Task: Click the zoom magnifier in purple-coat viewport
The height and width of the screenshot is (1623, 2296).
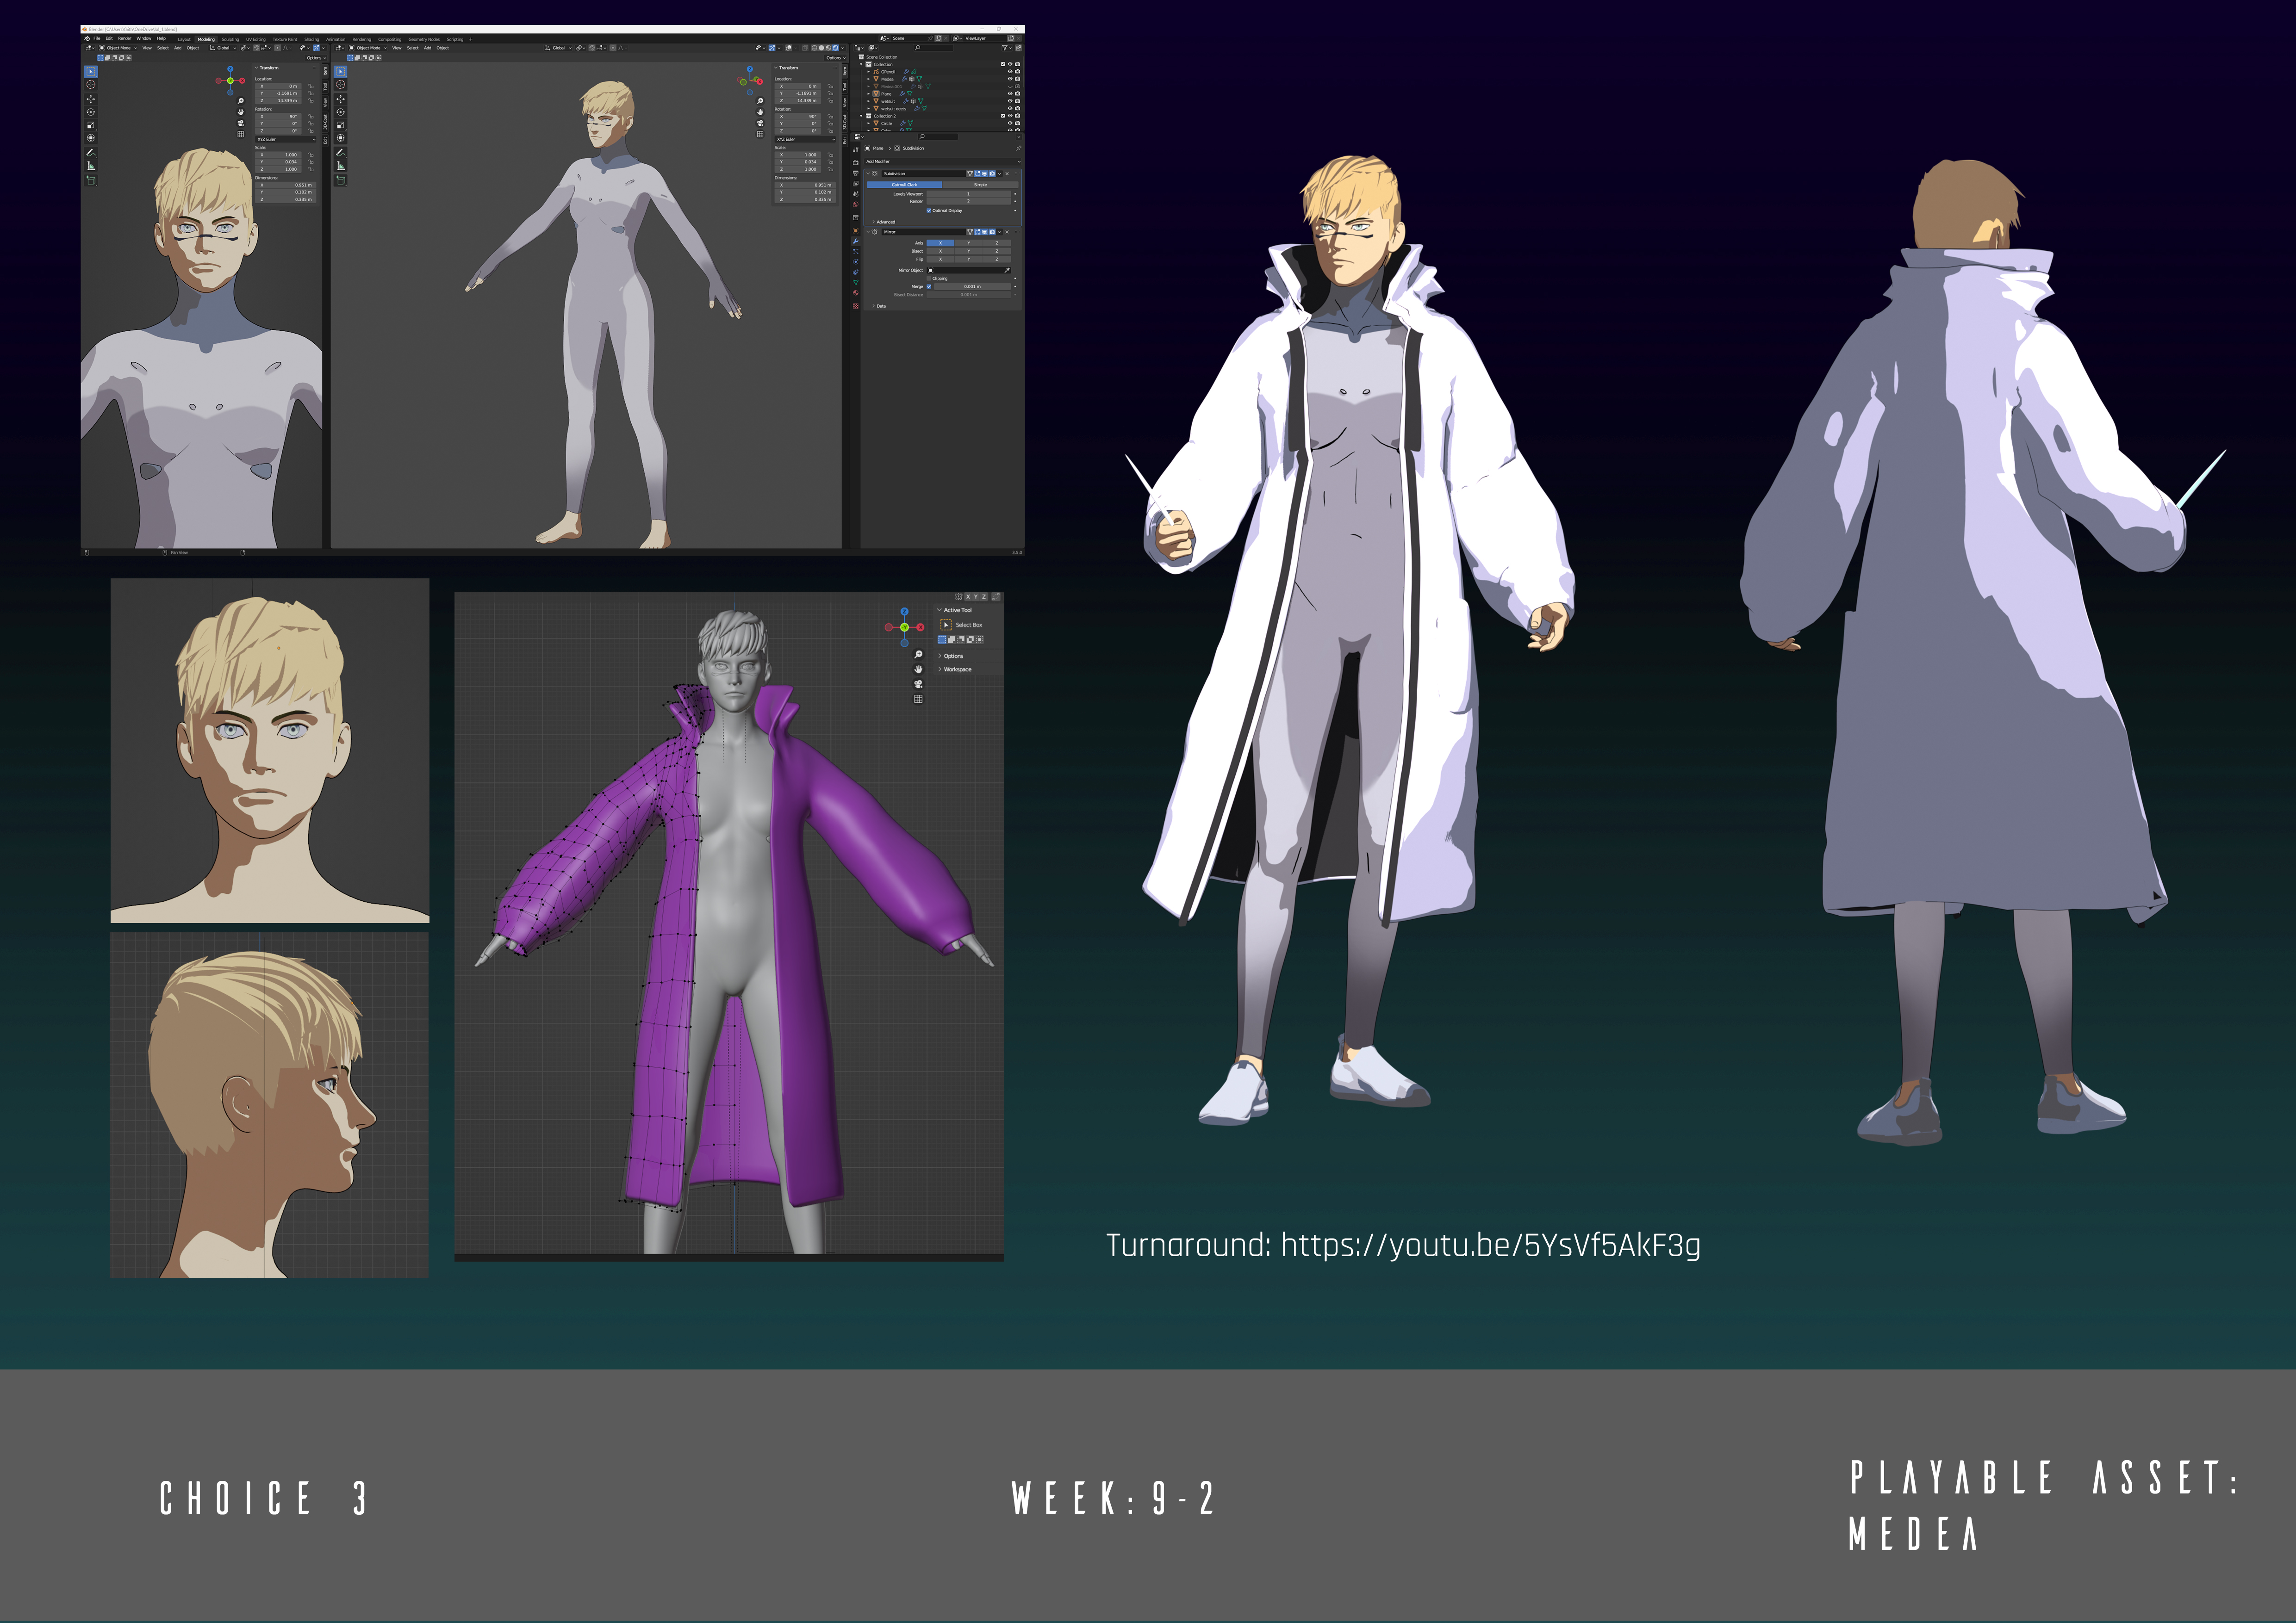Action: click(918, 655)
